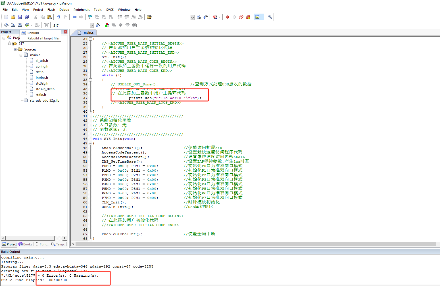Expand window layout dropdown arrow
Viewport: 440px width, 286px height.
(262, 17)
